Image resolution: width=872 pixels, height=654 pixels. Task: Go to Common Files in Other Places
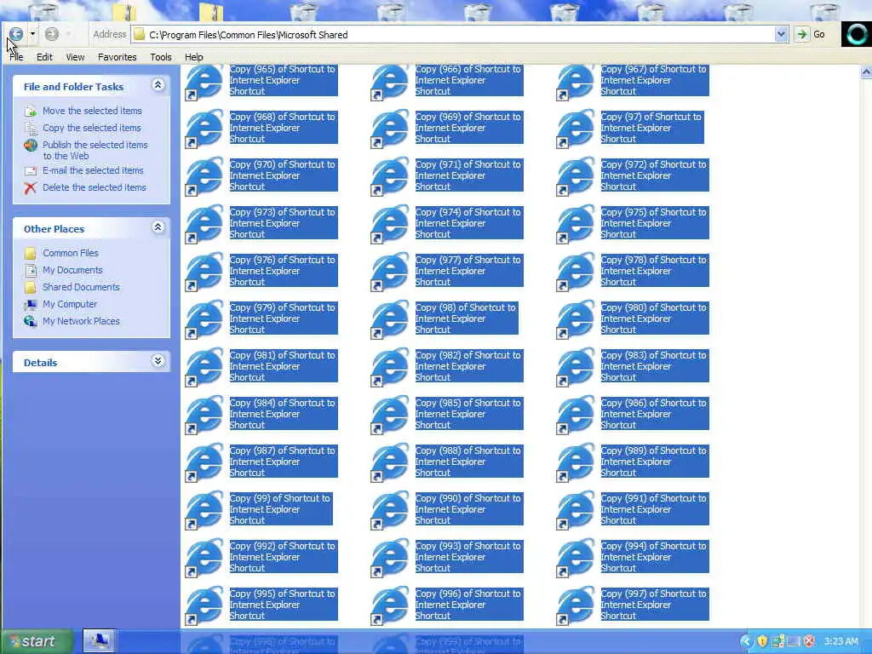coord(71,253)
